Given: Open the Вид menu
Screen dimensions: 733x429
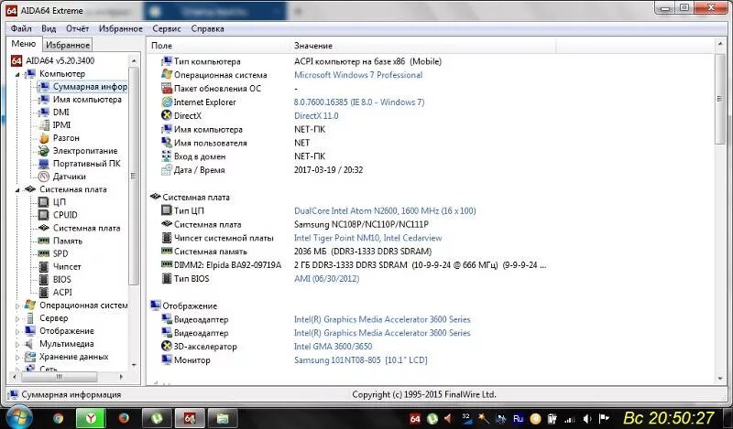Looking at the screenshot, I should tap(49, 28).
